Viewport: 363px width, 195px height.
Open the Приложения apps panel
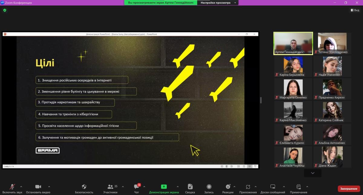pyautogui.click(x=248, y=189)
